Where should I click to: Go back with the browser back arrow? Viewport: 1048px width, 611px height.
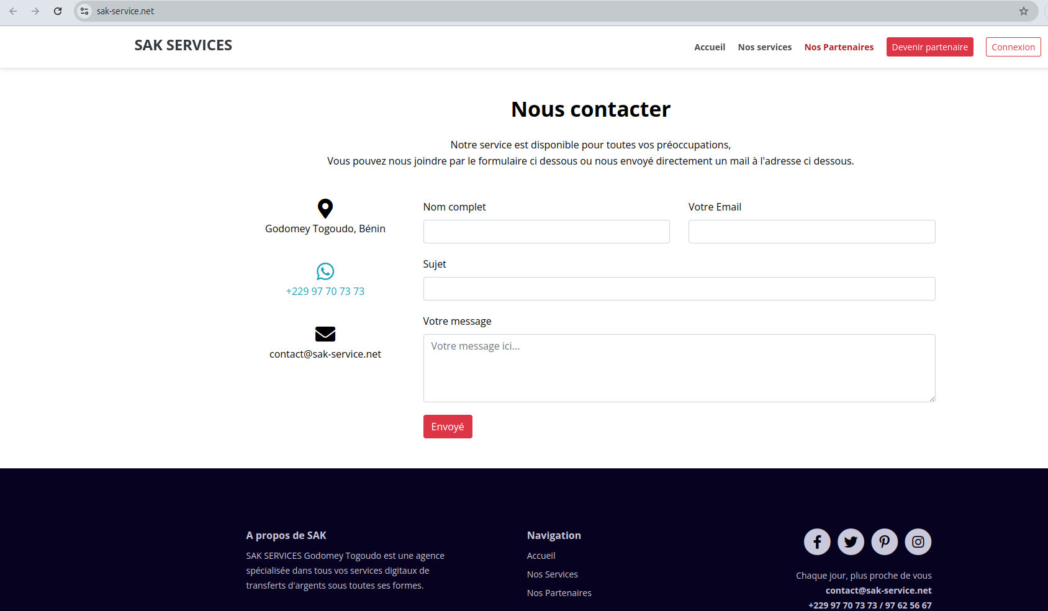[13, 11]
